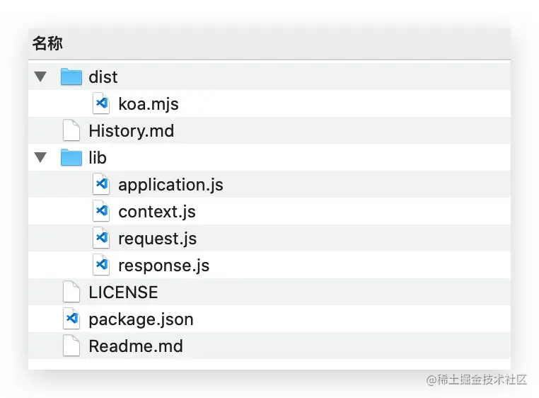Click the application.js file icon

click(x=101, y=184)
